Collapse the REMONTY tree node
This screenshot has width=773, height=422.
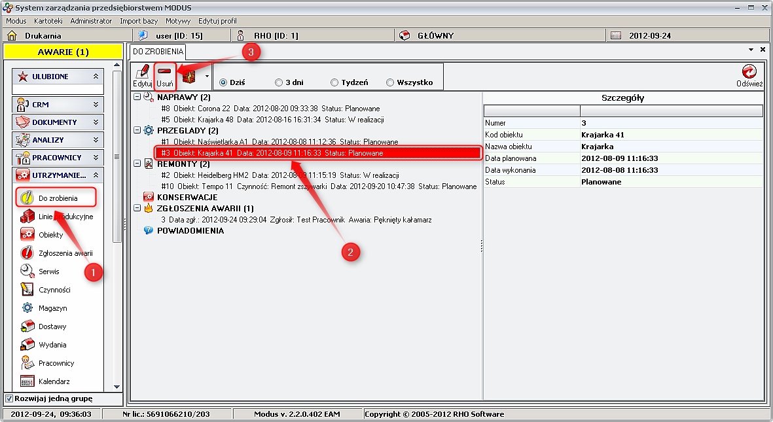(x=137, y=164)
